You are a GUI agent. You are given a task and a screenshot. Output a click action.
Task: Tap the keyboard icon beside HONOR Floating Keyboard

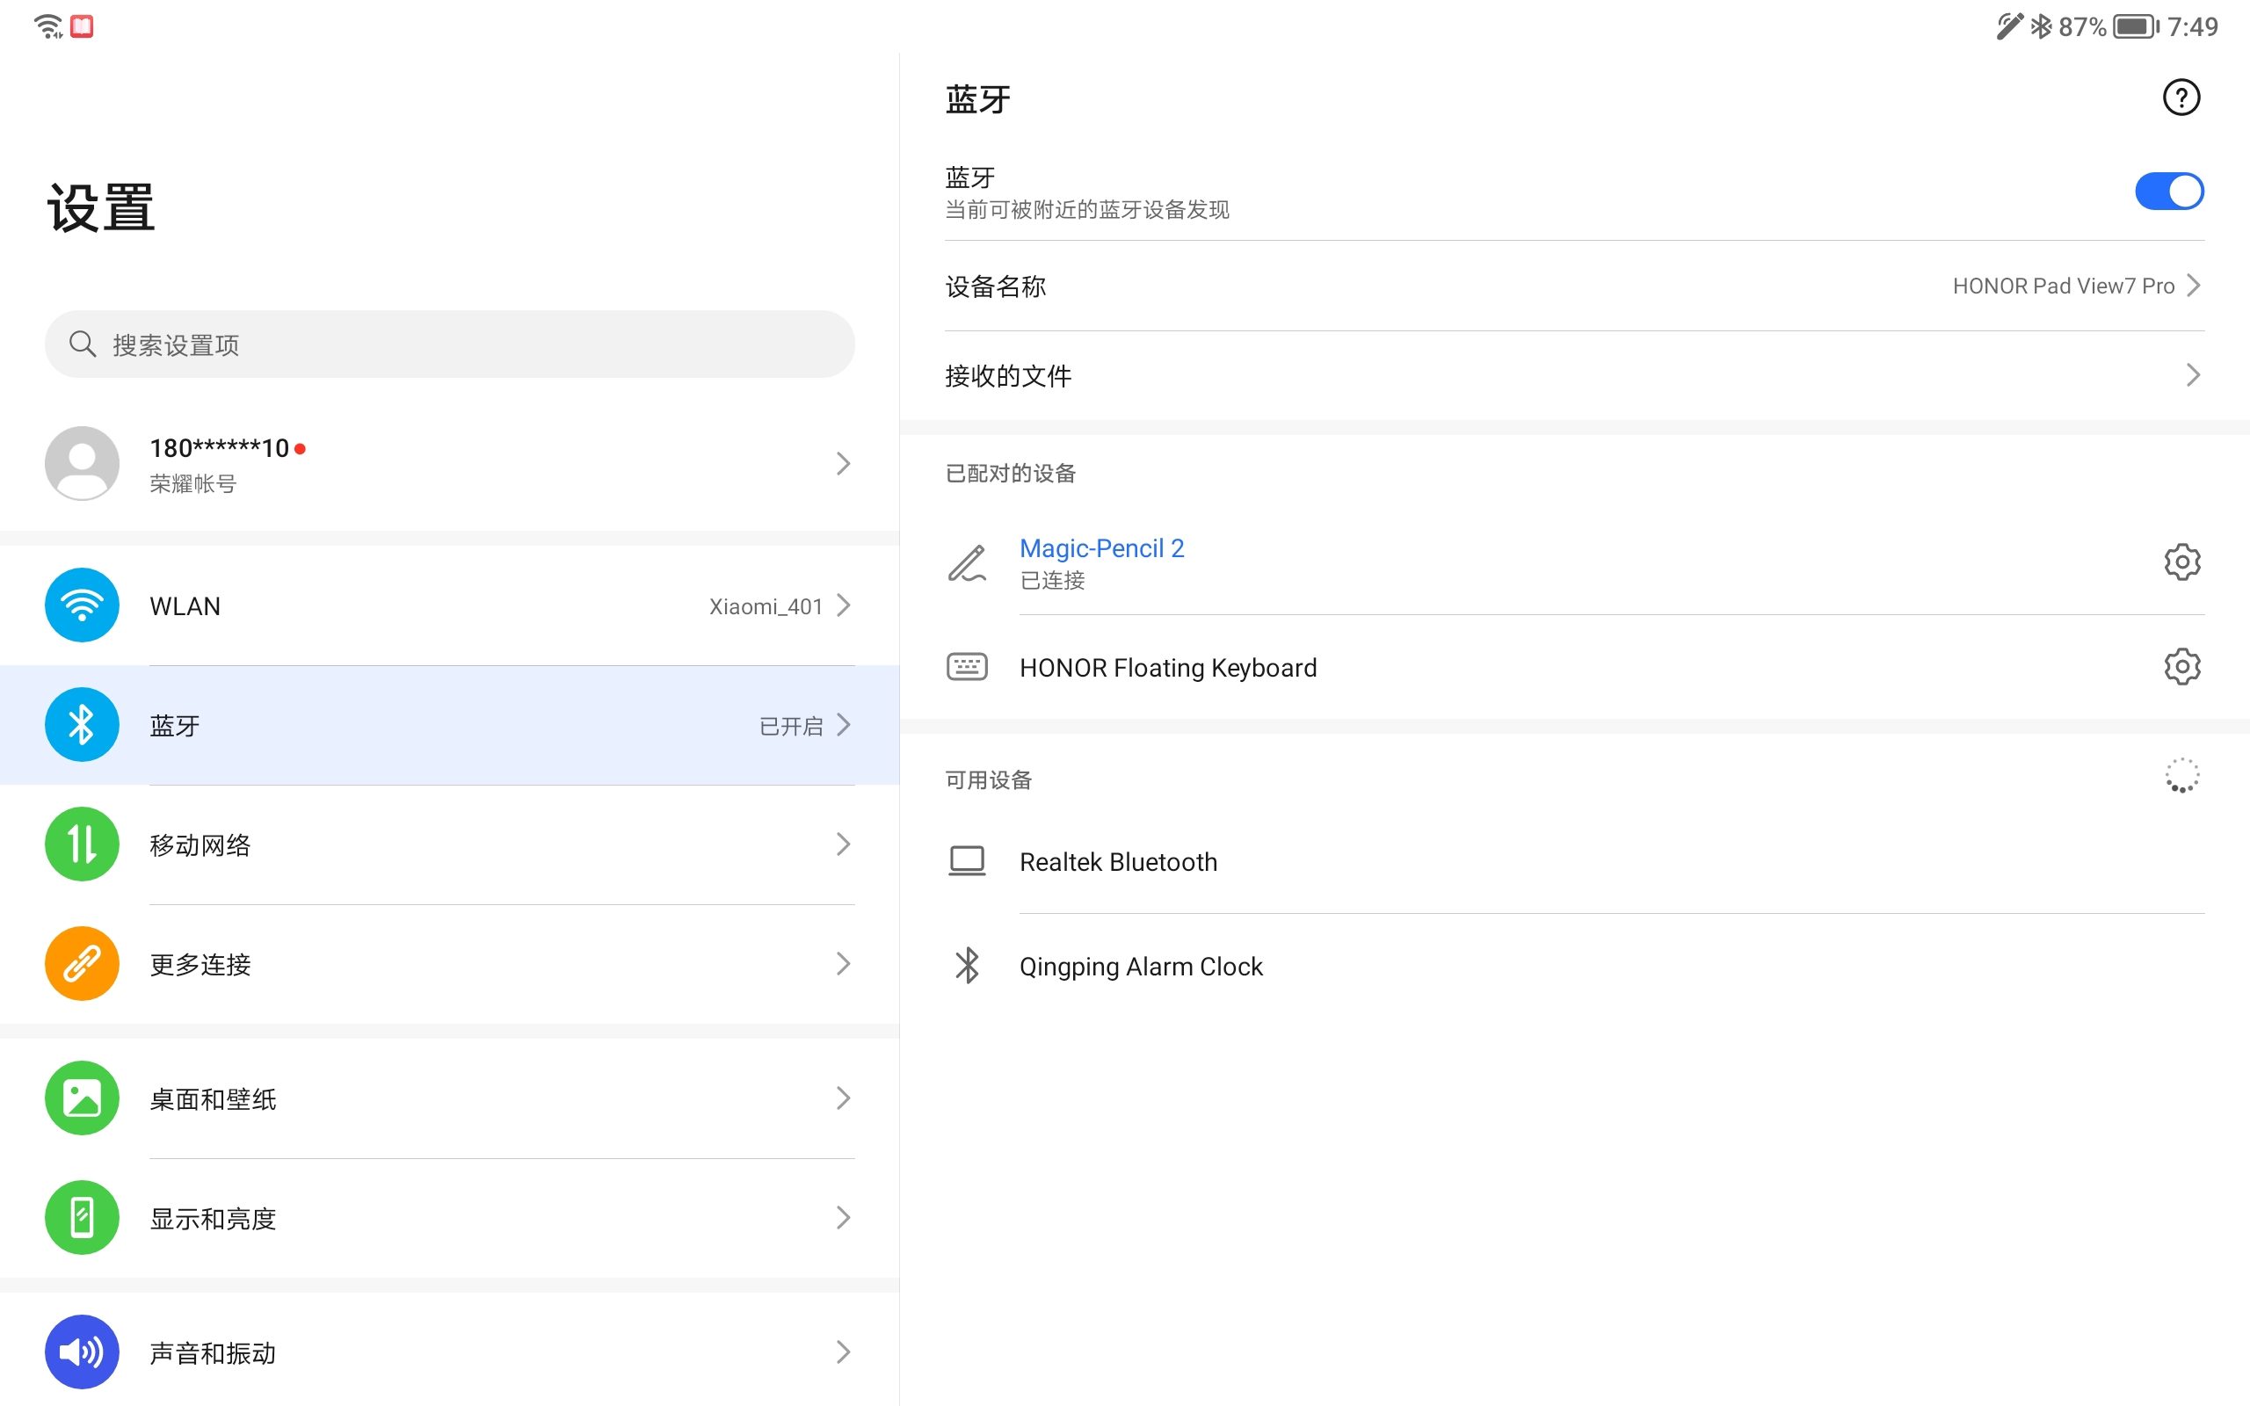point(967,667)
